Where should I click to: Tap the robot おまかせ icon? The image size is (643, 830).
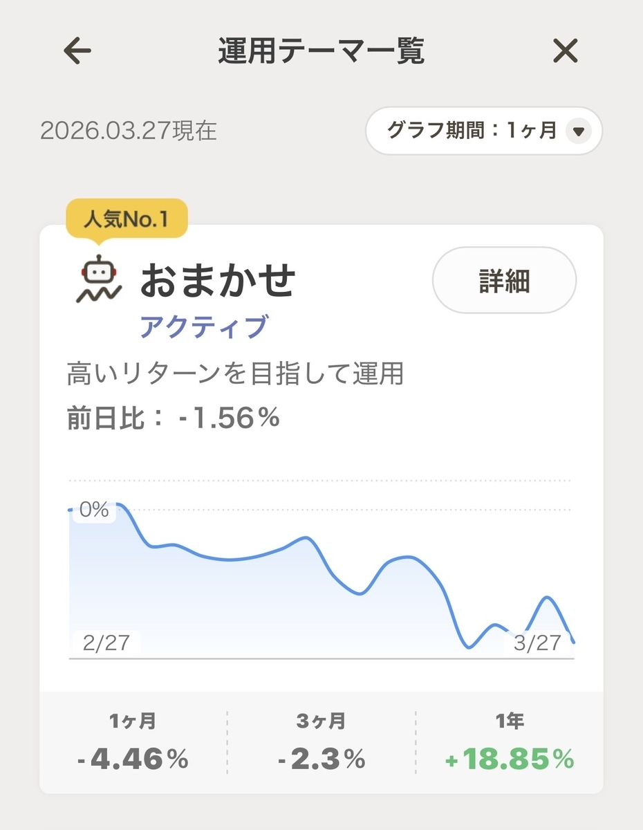pyautogui.click(x=99, y=280)
